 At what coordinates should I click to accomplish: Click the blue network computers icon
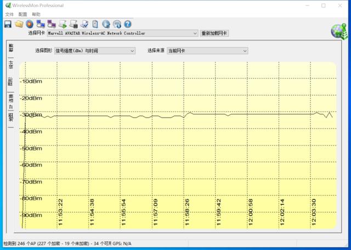point(40,24)
